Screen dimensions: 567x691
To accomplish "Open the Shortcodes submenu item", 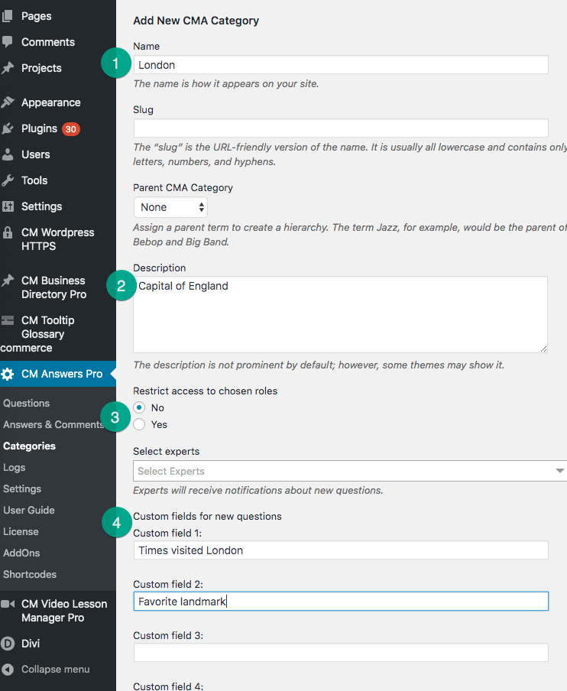I will coord(30,574).
